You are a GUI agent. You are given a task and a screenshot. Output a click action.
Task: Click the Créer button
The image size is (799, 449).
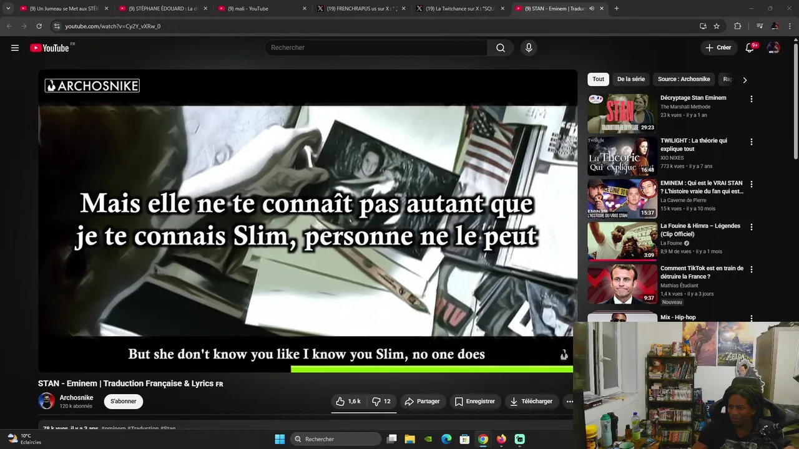click(718, 47)
